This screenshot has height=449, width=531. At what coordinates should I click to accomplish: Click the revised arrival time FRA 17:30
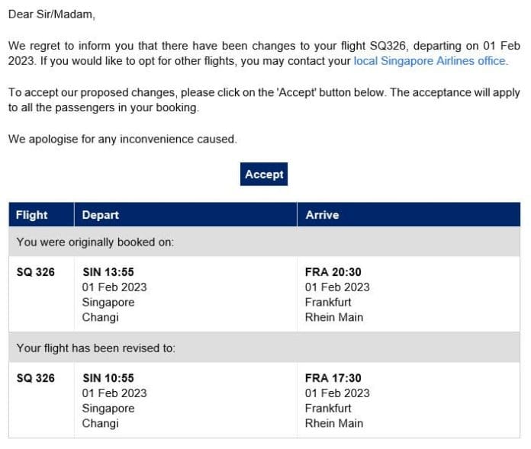(x=333, y=378)
